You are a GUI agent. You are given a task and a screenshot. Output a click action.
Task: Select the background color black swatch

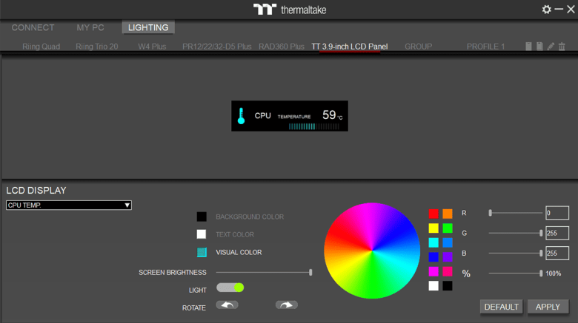point(202,217)
